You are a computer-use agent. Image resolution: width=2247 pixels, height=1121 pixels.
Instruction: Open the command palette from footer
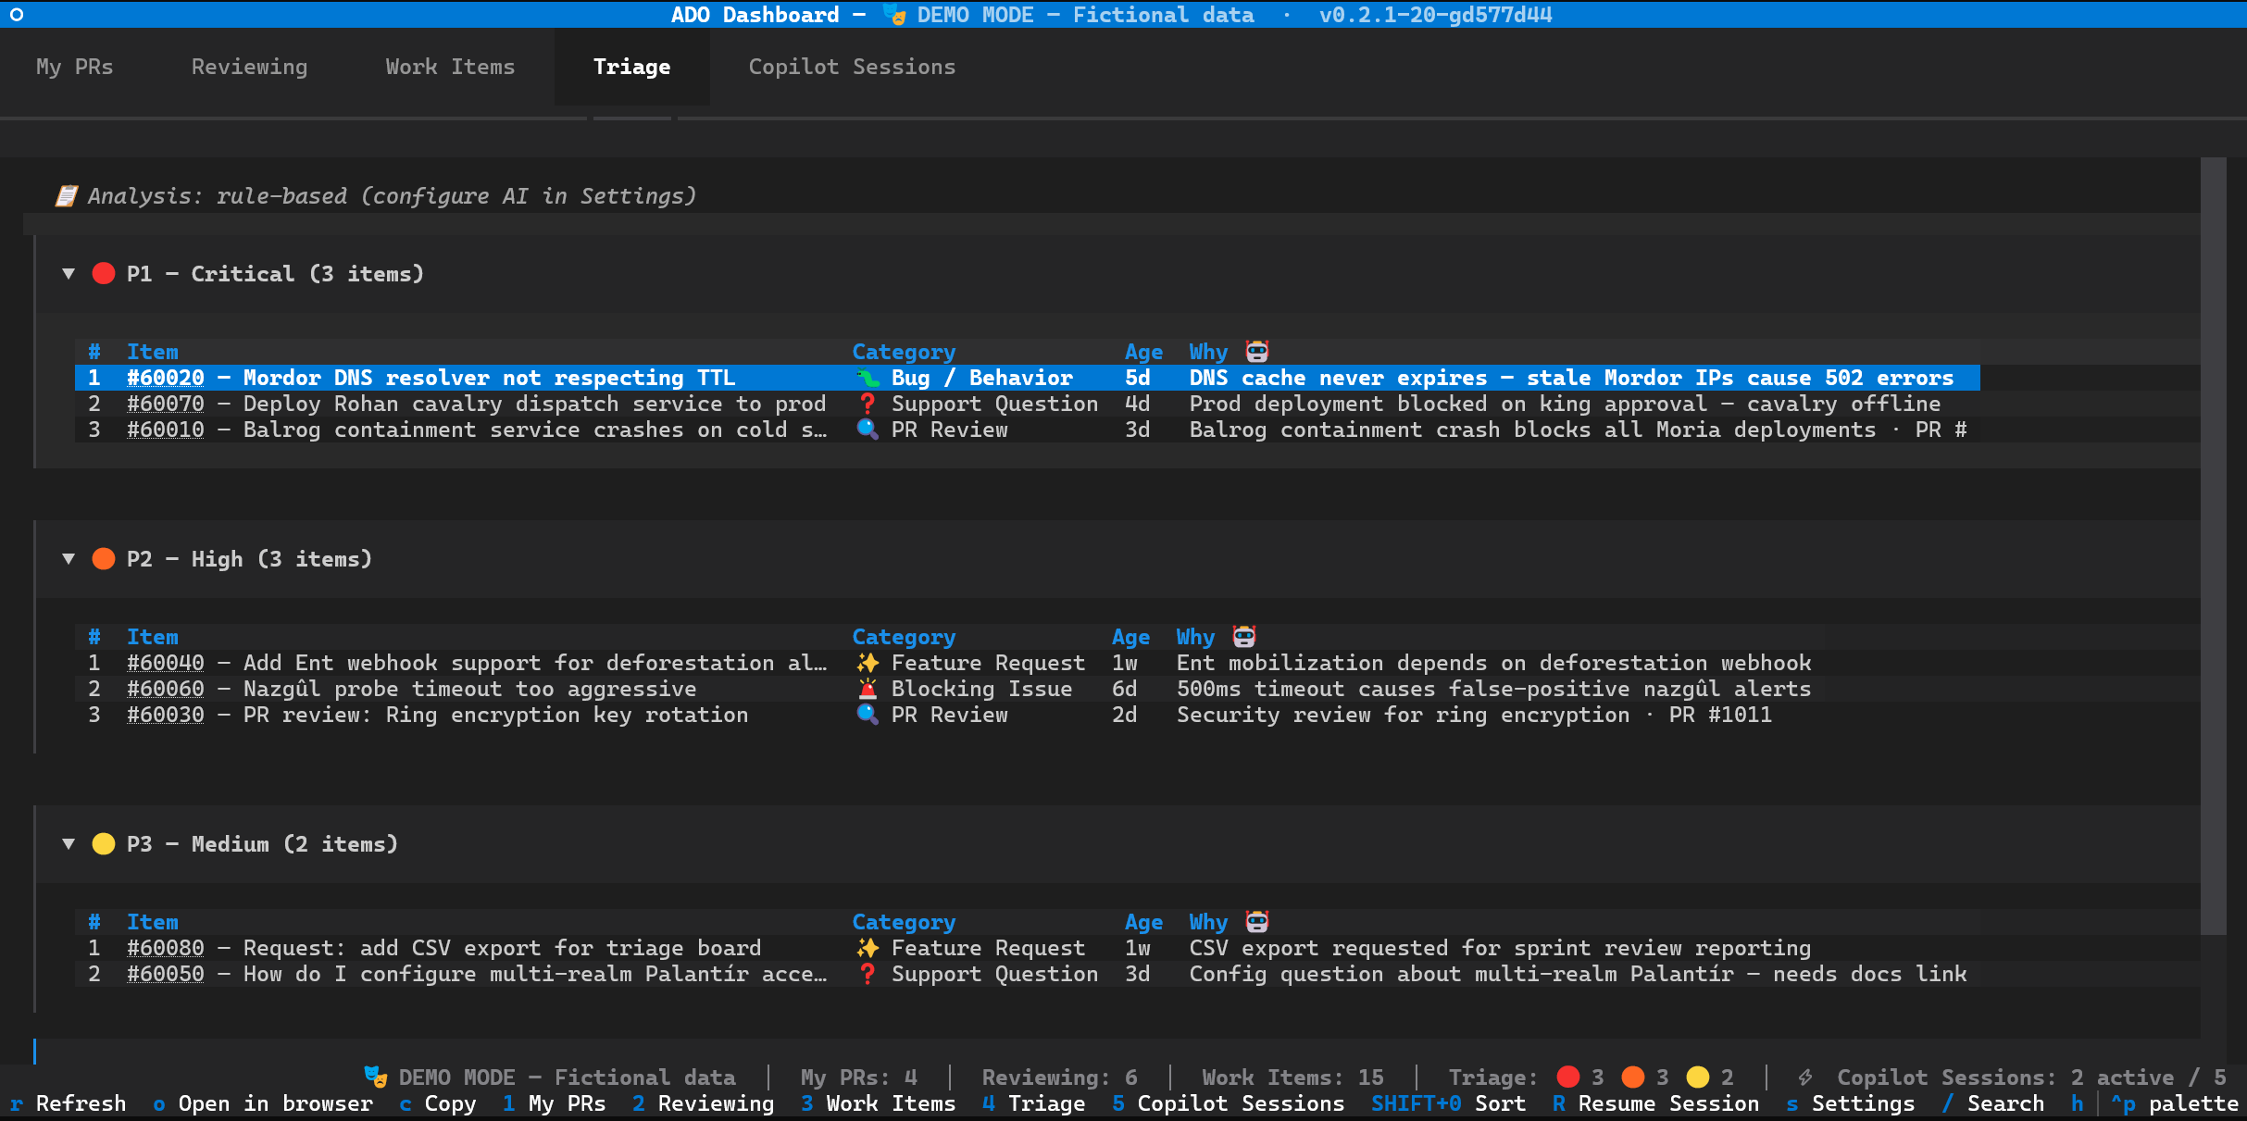[2174, 1103]
